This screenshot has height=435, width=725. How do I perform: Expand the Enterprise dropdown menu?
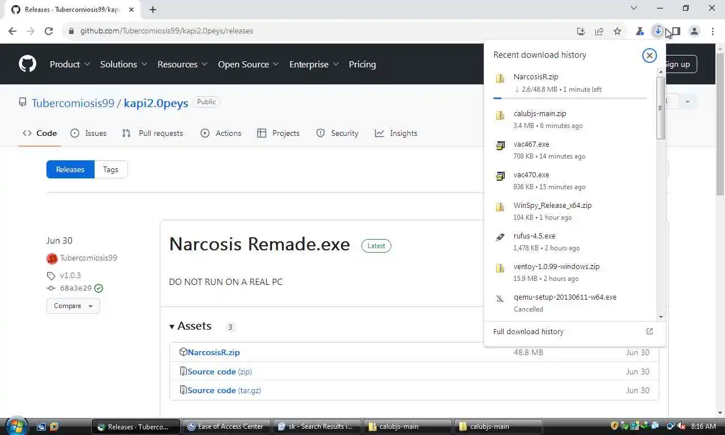tap(314, 64)
